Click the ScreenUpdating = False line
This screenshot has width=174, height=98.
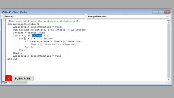pyautogui.click(x=38, y=27)
